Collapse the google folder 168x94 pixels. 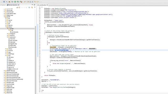click(8, 29)
